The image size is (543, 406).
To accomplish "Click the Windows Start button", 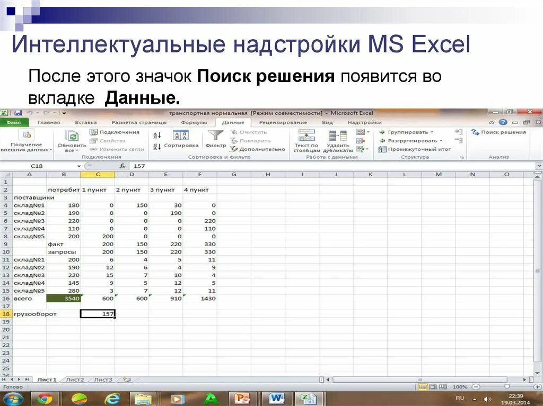I will (13, 399).
